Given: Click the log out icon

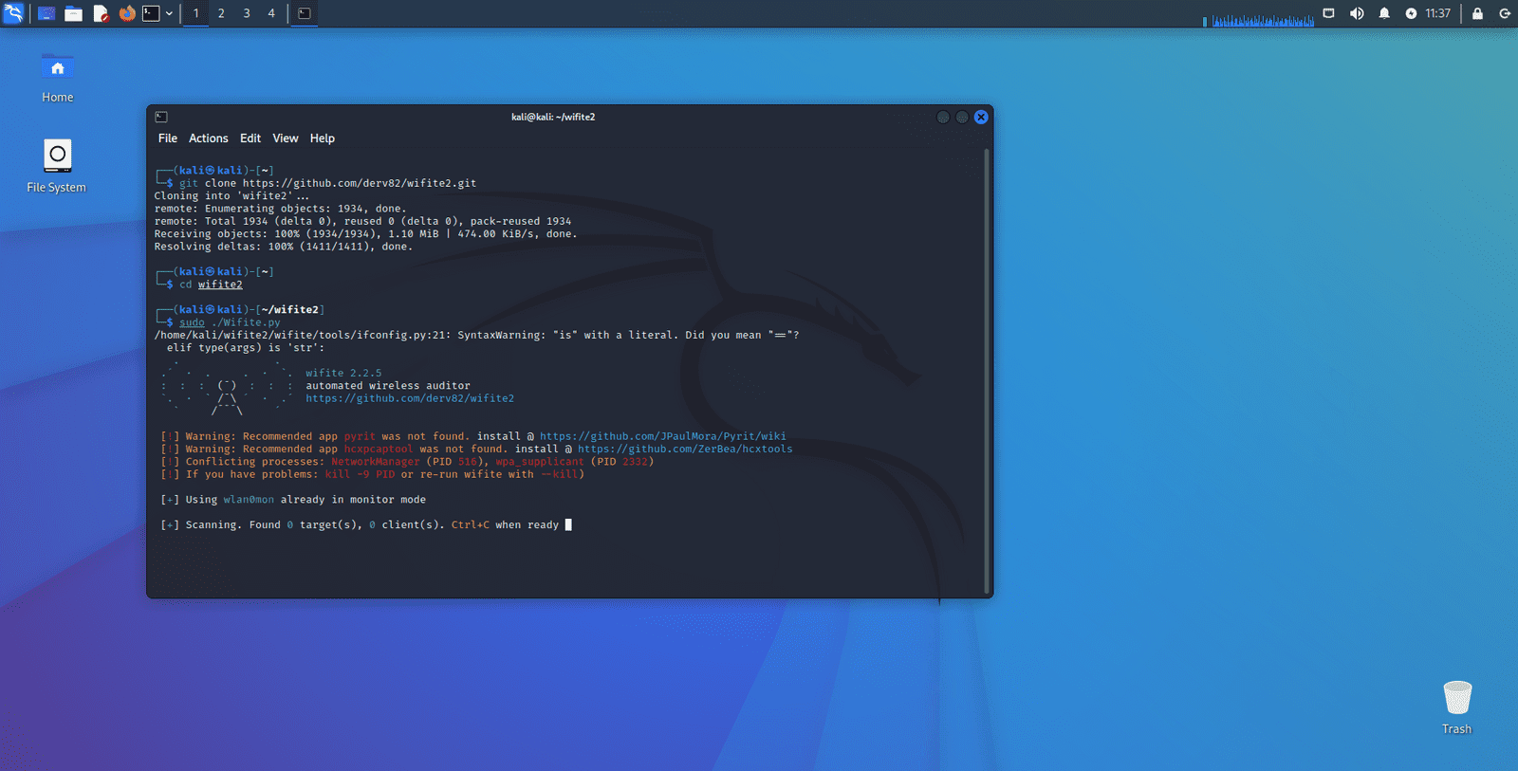Looking at the screenshot, I should coord(1504,13).
